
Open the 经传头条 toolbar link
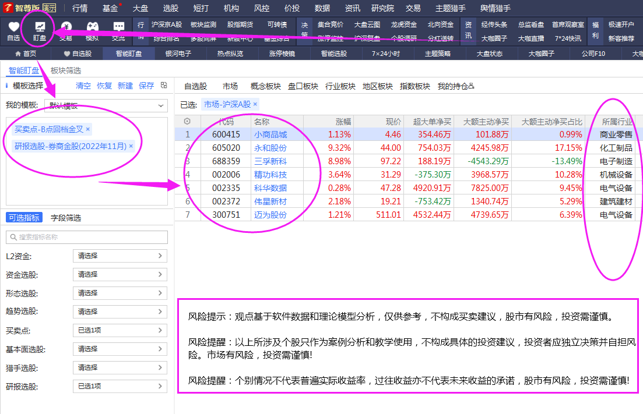pos(494,24)
